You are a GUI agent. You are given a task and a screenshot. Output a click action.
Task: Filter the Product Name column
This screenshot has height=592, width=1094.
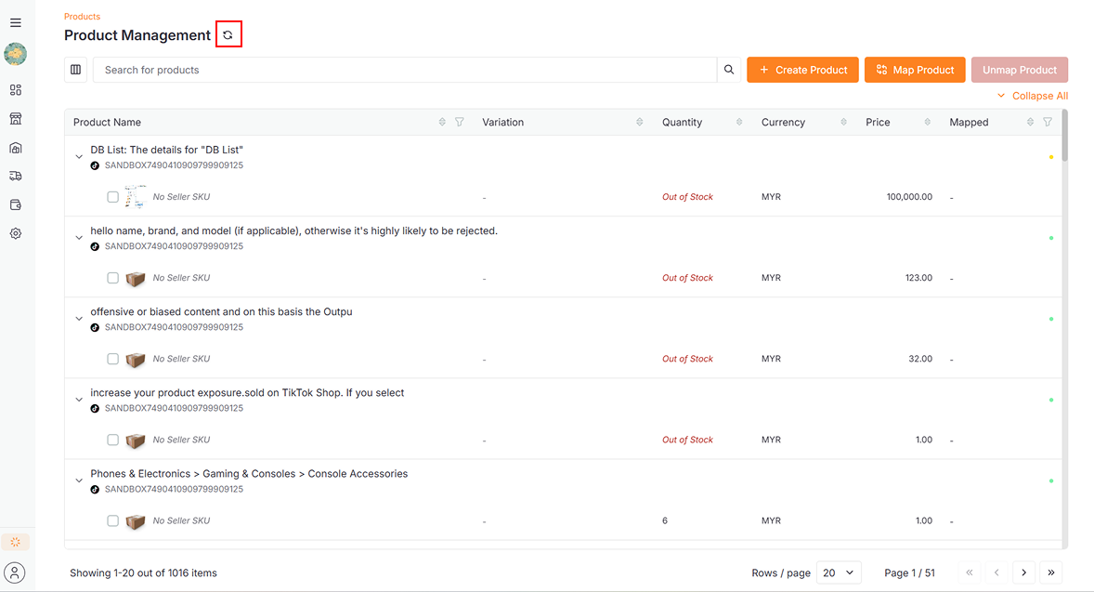click(459, 122)
